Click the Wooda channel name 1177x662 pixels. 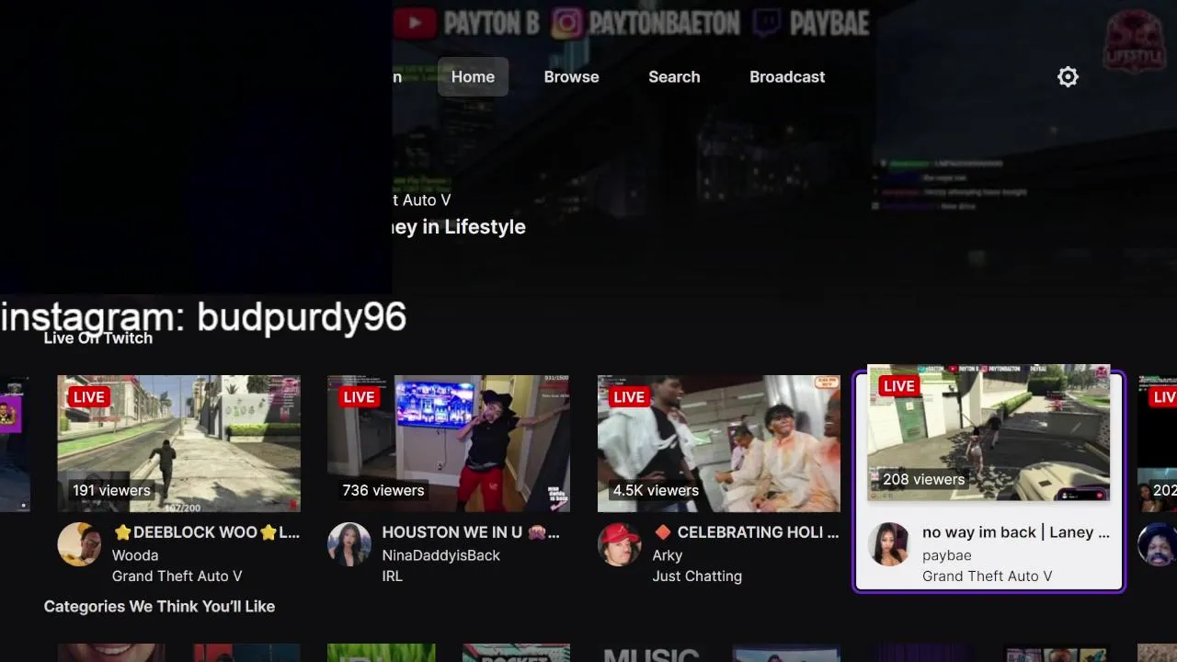coord(135,555)
